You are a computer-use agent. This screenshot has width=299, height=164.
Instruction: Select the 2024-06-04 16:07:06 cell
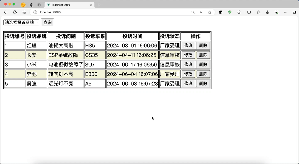point(132,74)
